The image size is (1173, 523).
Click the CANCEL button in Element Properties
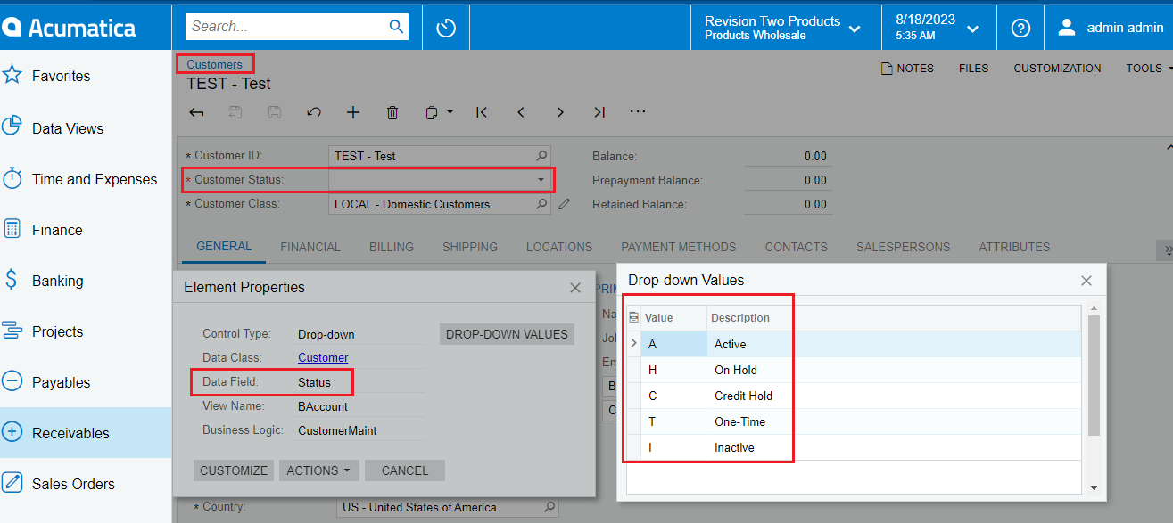point(405,470)
